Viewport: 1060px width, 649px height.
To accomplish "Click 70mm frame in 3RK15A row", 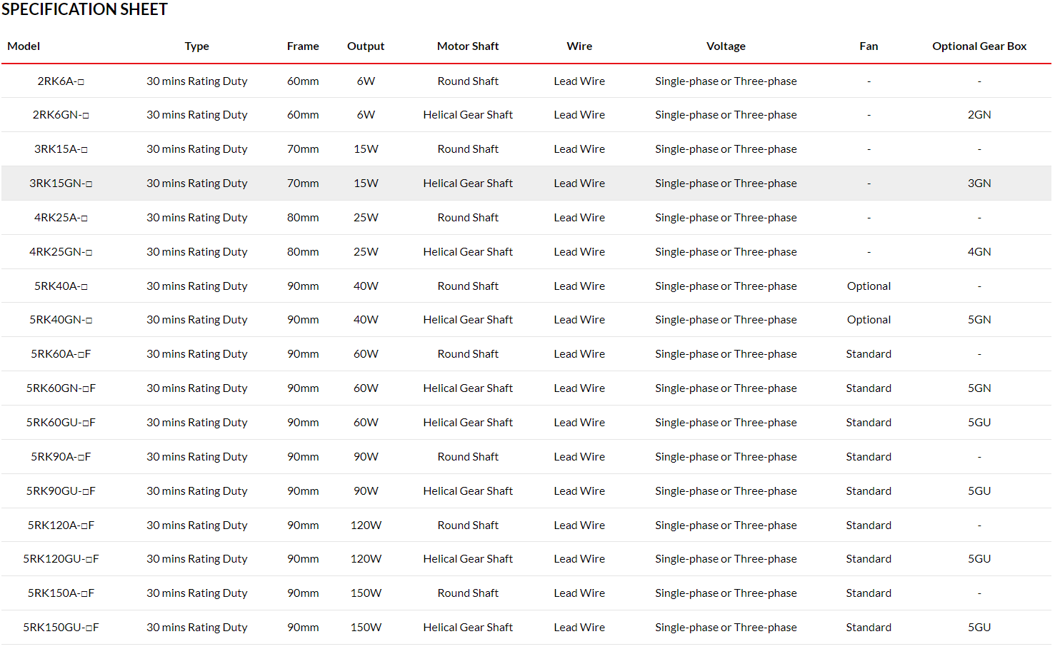I will click(303, 149).
